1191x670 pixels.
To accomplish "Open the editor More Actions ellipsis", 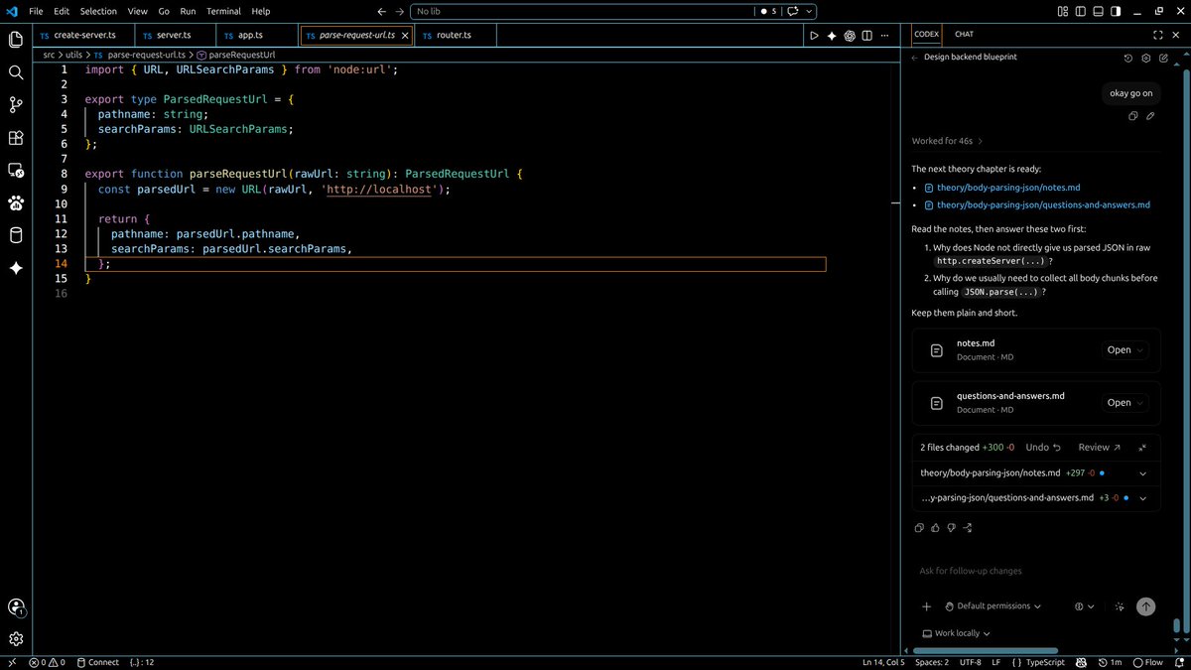I will pyautogui.click(x=885, y=36).
